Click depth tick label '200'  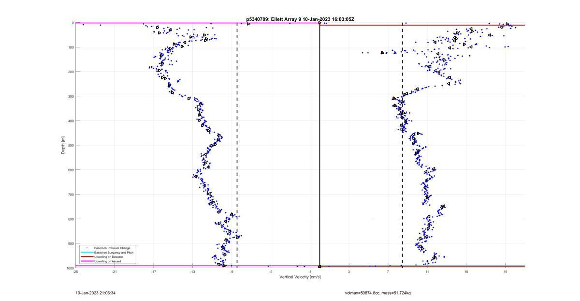pyautogui.click(x=71, y=72)
